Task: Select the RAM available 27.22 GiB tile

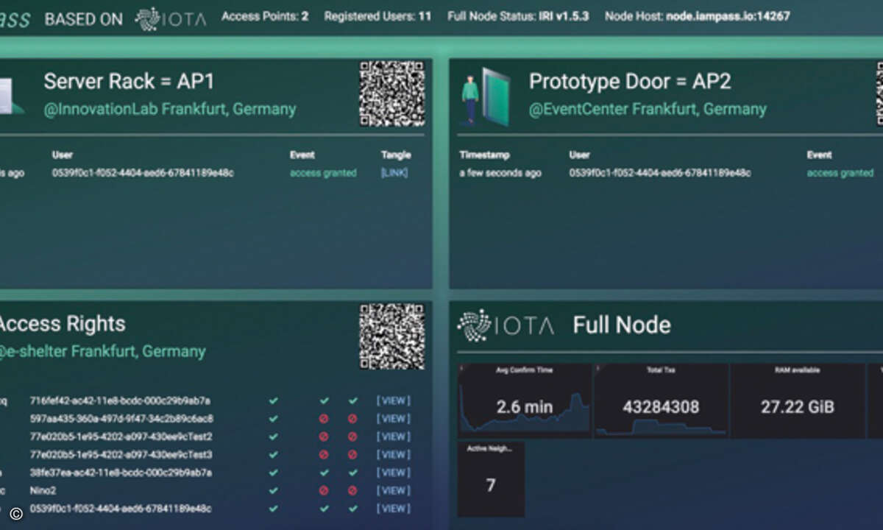Action: (x=798, y=400)
